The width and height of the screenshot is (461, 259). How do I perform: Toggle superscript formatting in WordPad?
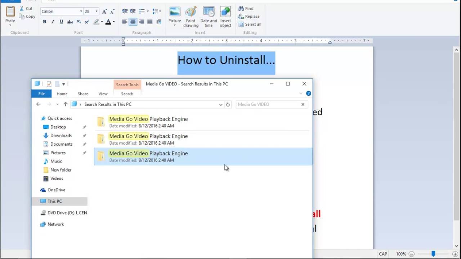pos(87,22)
